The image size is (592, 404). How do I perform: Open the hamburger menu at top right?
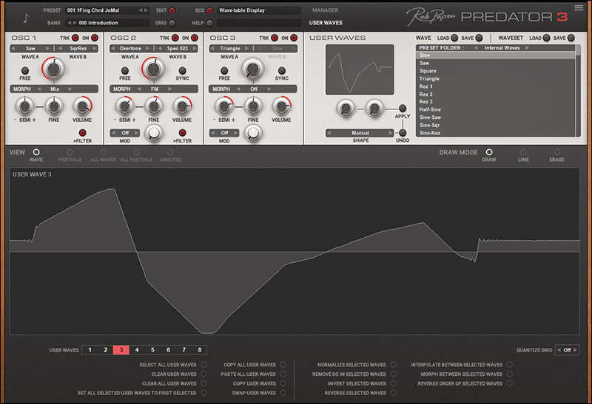coord(579,8)
